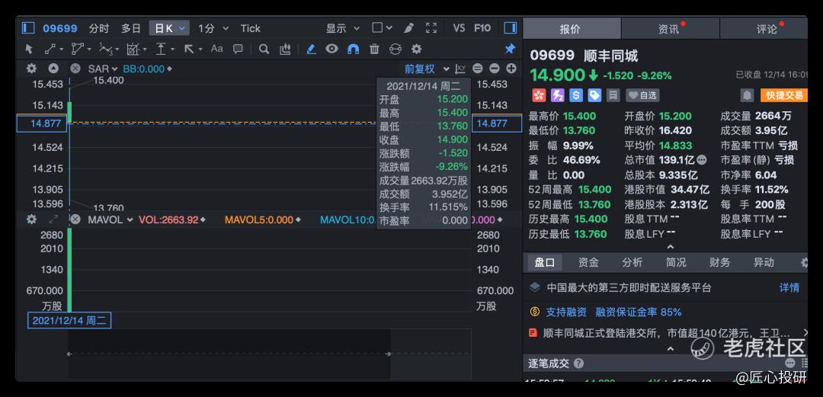This screenshot has height=397, width=823.
Task: Click the XY axis icon
Action: 460,69
